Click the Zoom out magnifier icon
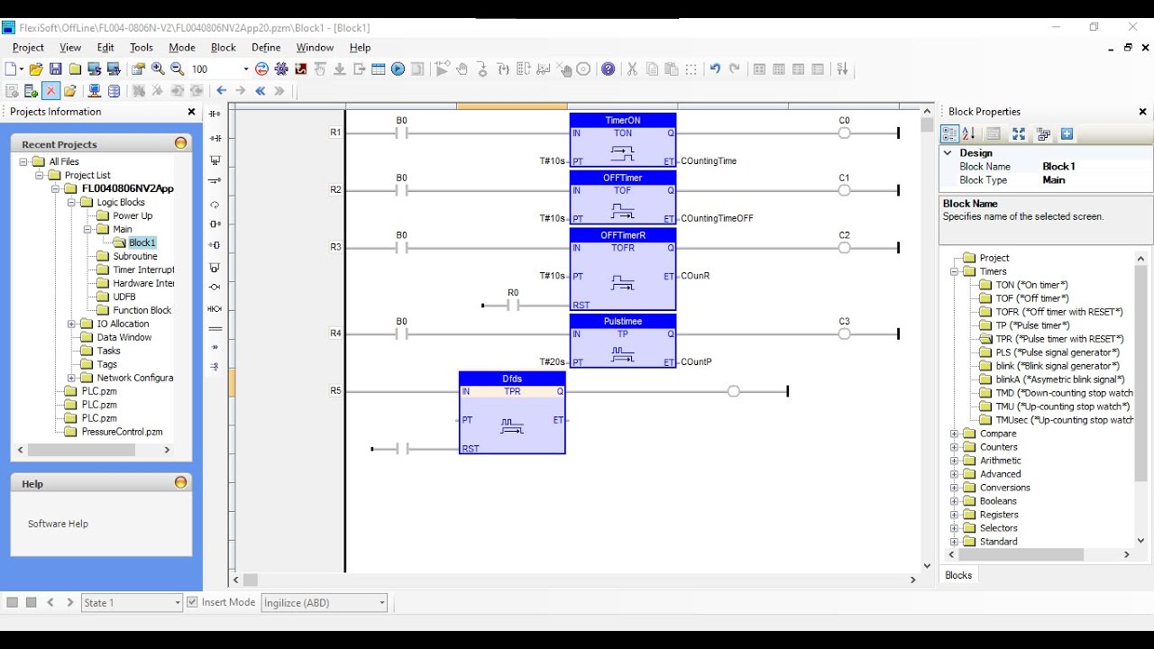 (178, 69)
